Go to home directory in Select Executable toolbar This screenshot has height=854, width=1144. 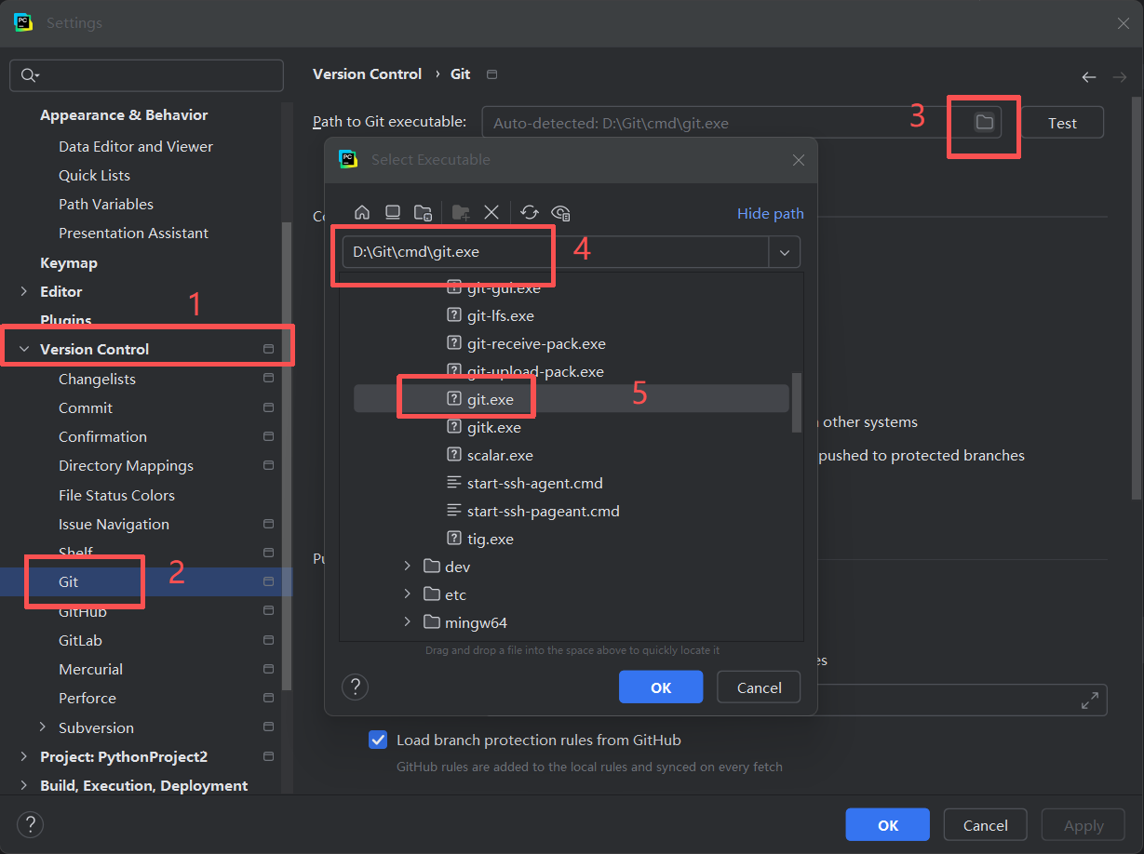point(363,212)
